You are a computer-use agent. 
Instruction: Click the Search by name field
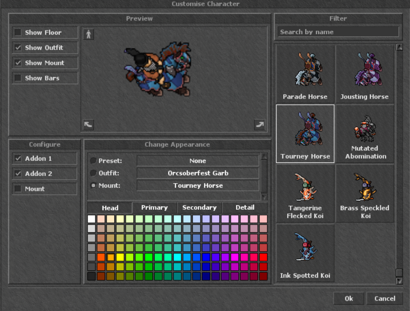338,32
